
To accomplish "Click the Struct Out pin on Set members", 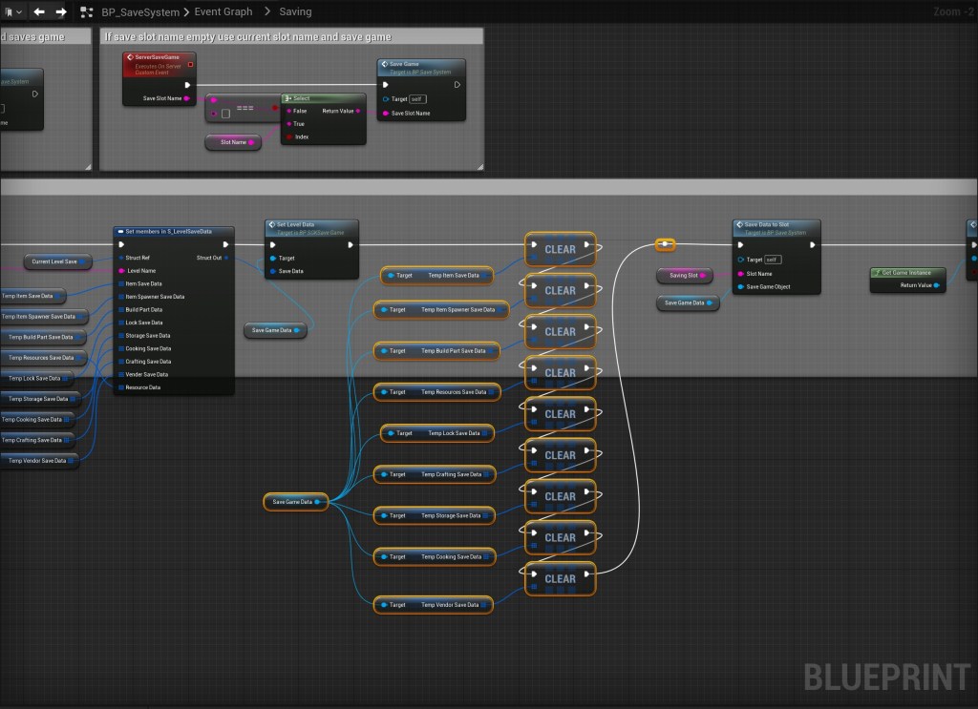I will (x=225, y=258).
